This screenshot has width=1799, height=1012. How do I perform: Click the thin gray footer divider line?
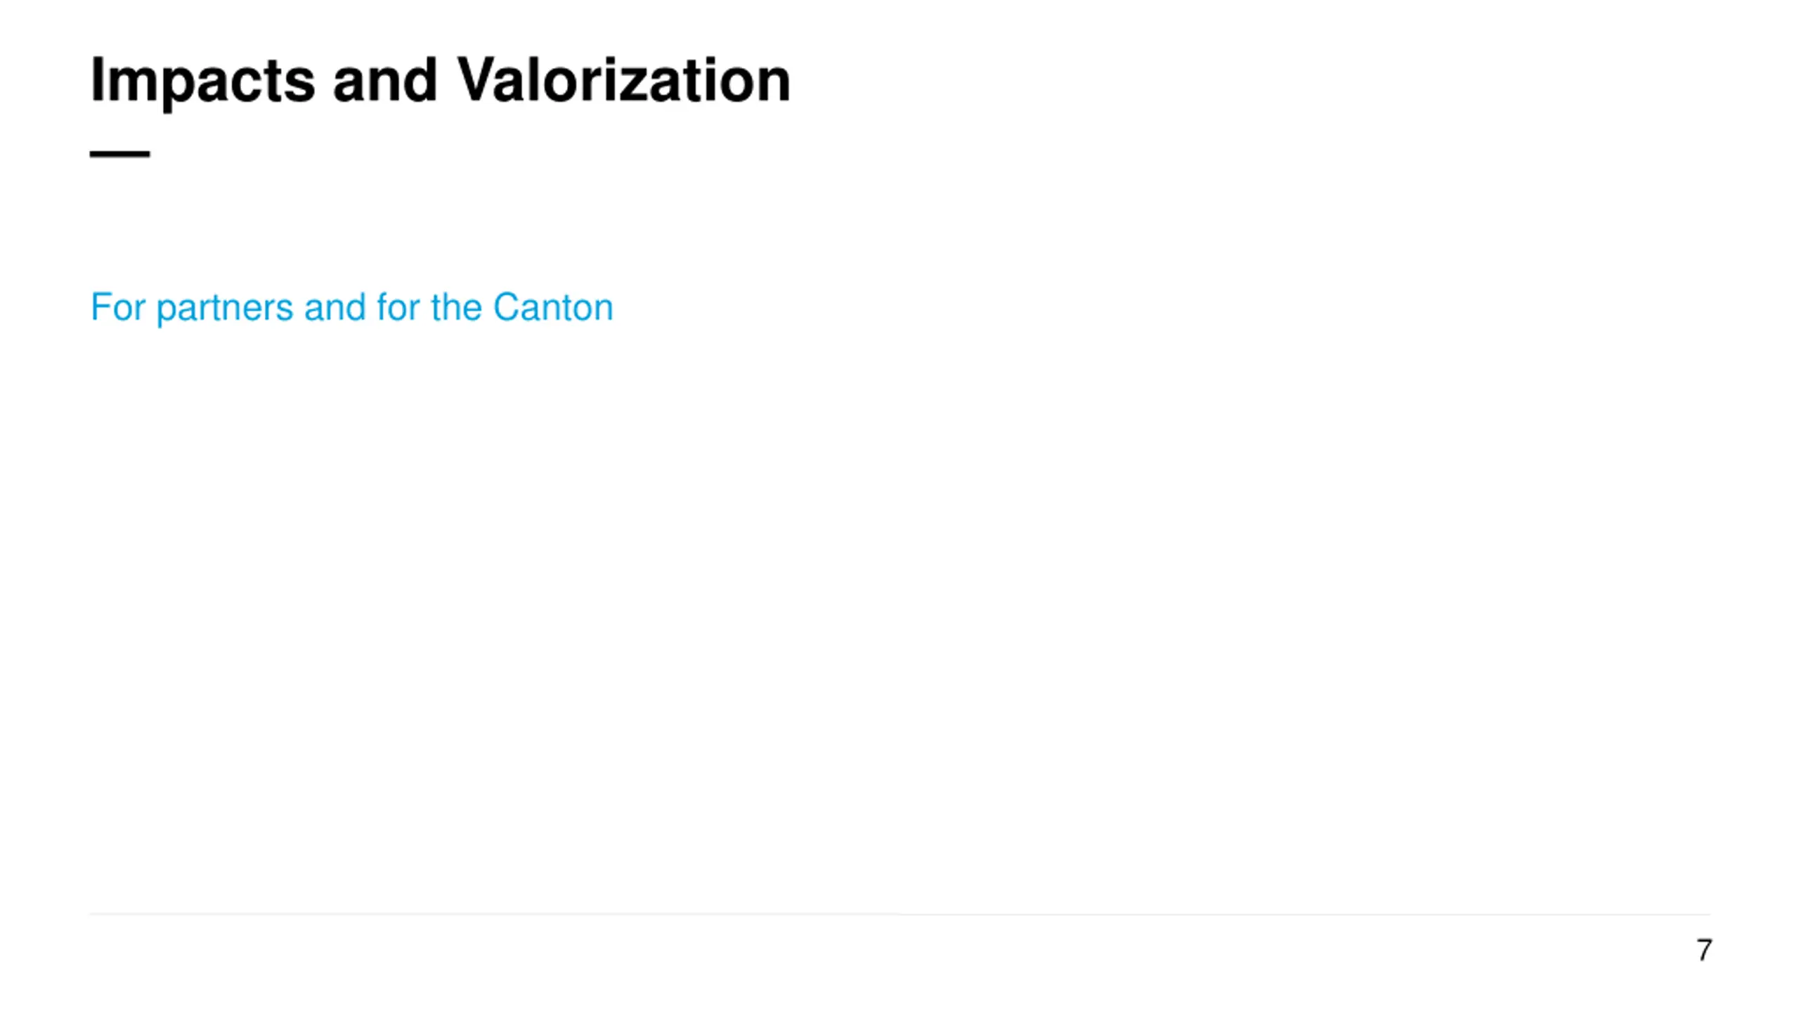[899, 914]
